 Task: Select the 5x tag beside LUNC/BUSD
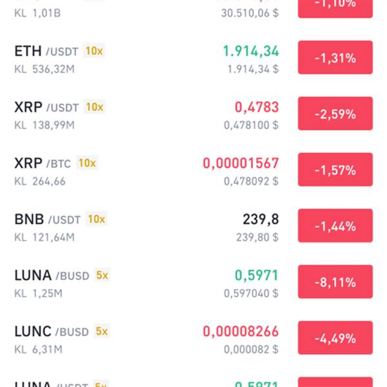click(101, 331)
